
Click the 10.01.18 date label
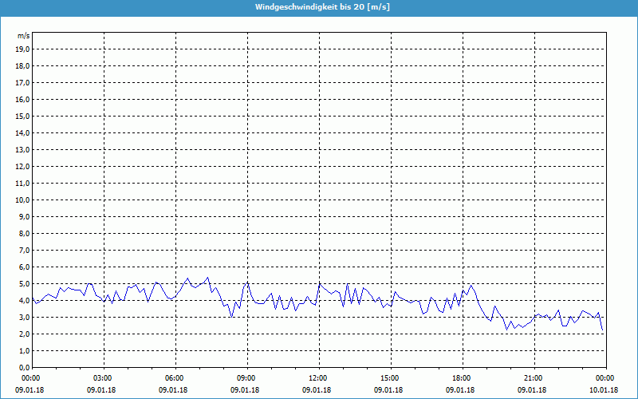click(x=605, y=390)
